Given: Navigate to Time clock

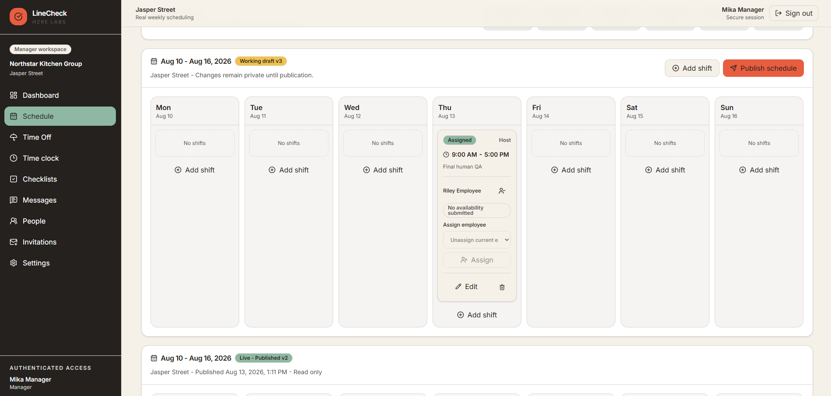Looking at the screenshot, I should coord(60,158).
